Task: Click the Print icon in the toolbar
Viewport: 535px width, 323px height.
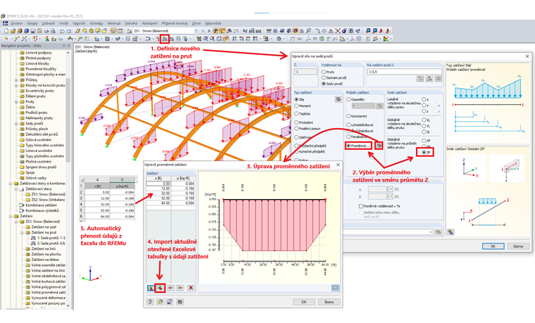Action: (x=46, y=31)
